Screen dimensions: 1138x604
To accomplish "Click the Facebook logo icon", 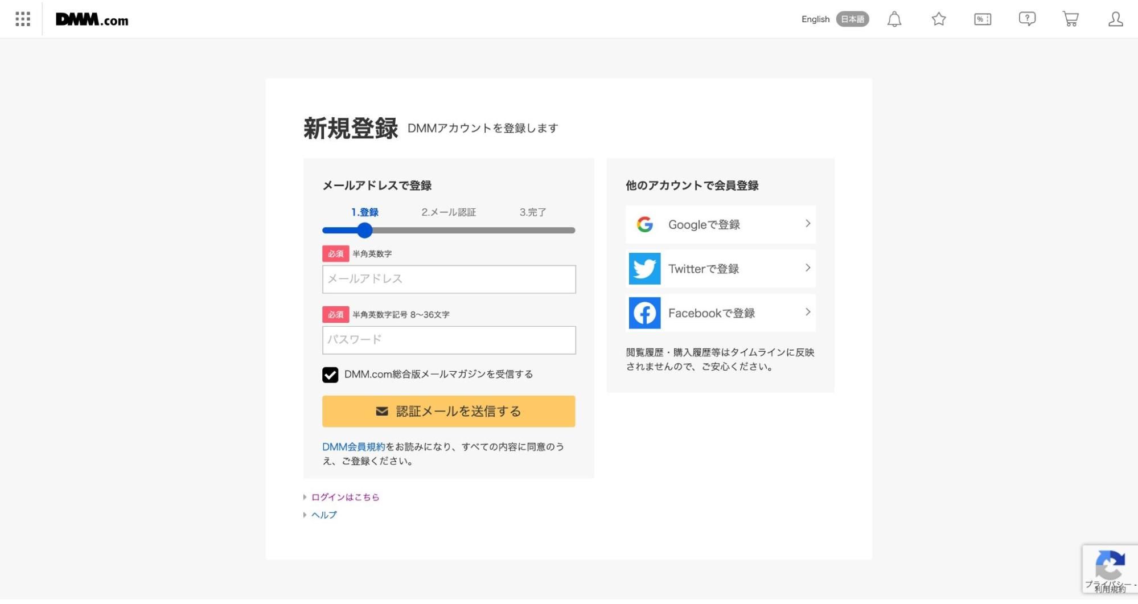I will (644, 313).
